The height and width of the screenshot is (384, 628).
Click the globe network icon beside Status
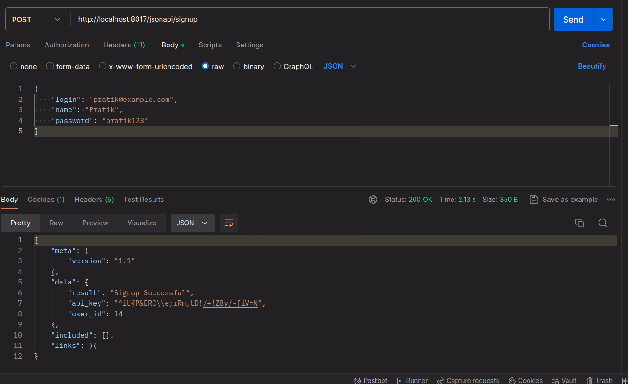click(x=373, y=200)
